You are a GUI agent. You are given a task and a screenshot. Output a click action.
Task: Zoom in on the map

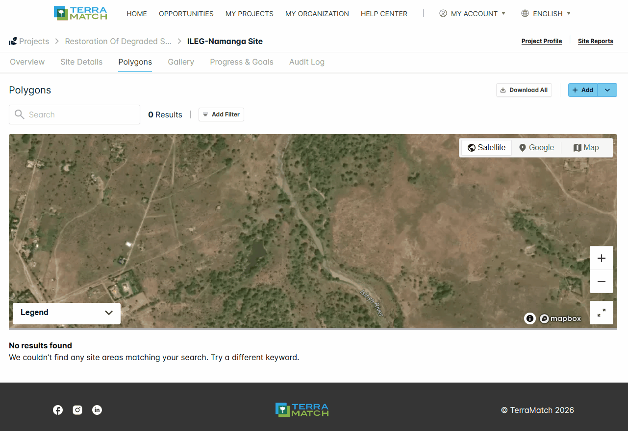point(602,258)
